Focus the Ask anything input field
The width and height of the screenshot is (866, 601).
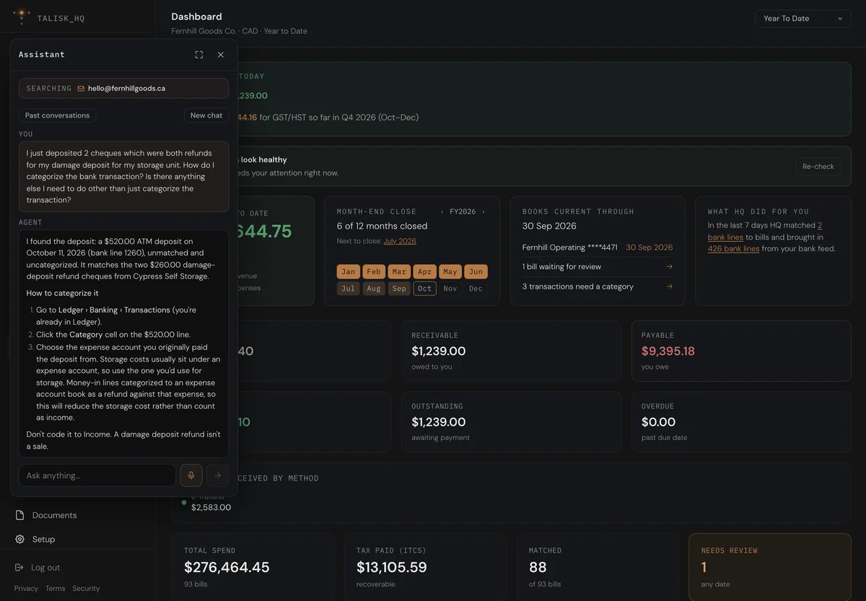97,475
